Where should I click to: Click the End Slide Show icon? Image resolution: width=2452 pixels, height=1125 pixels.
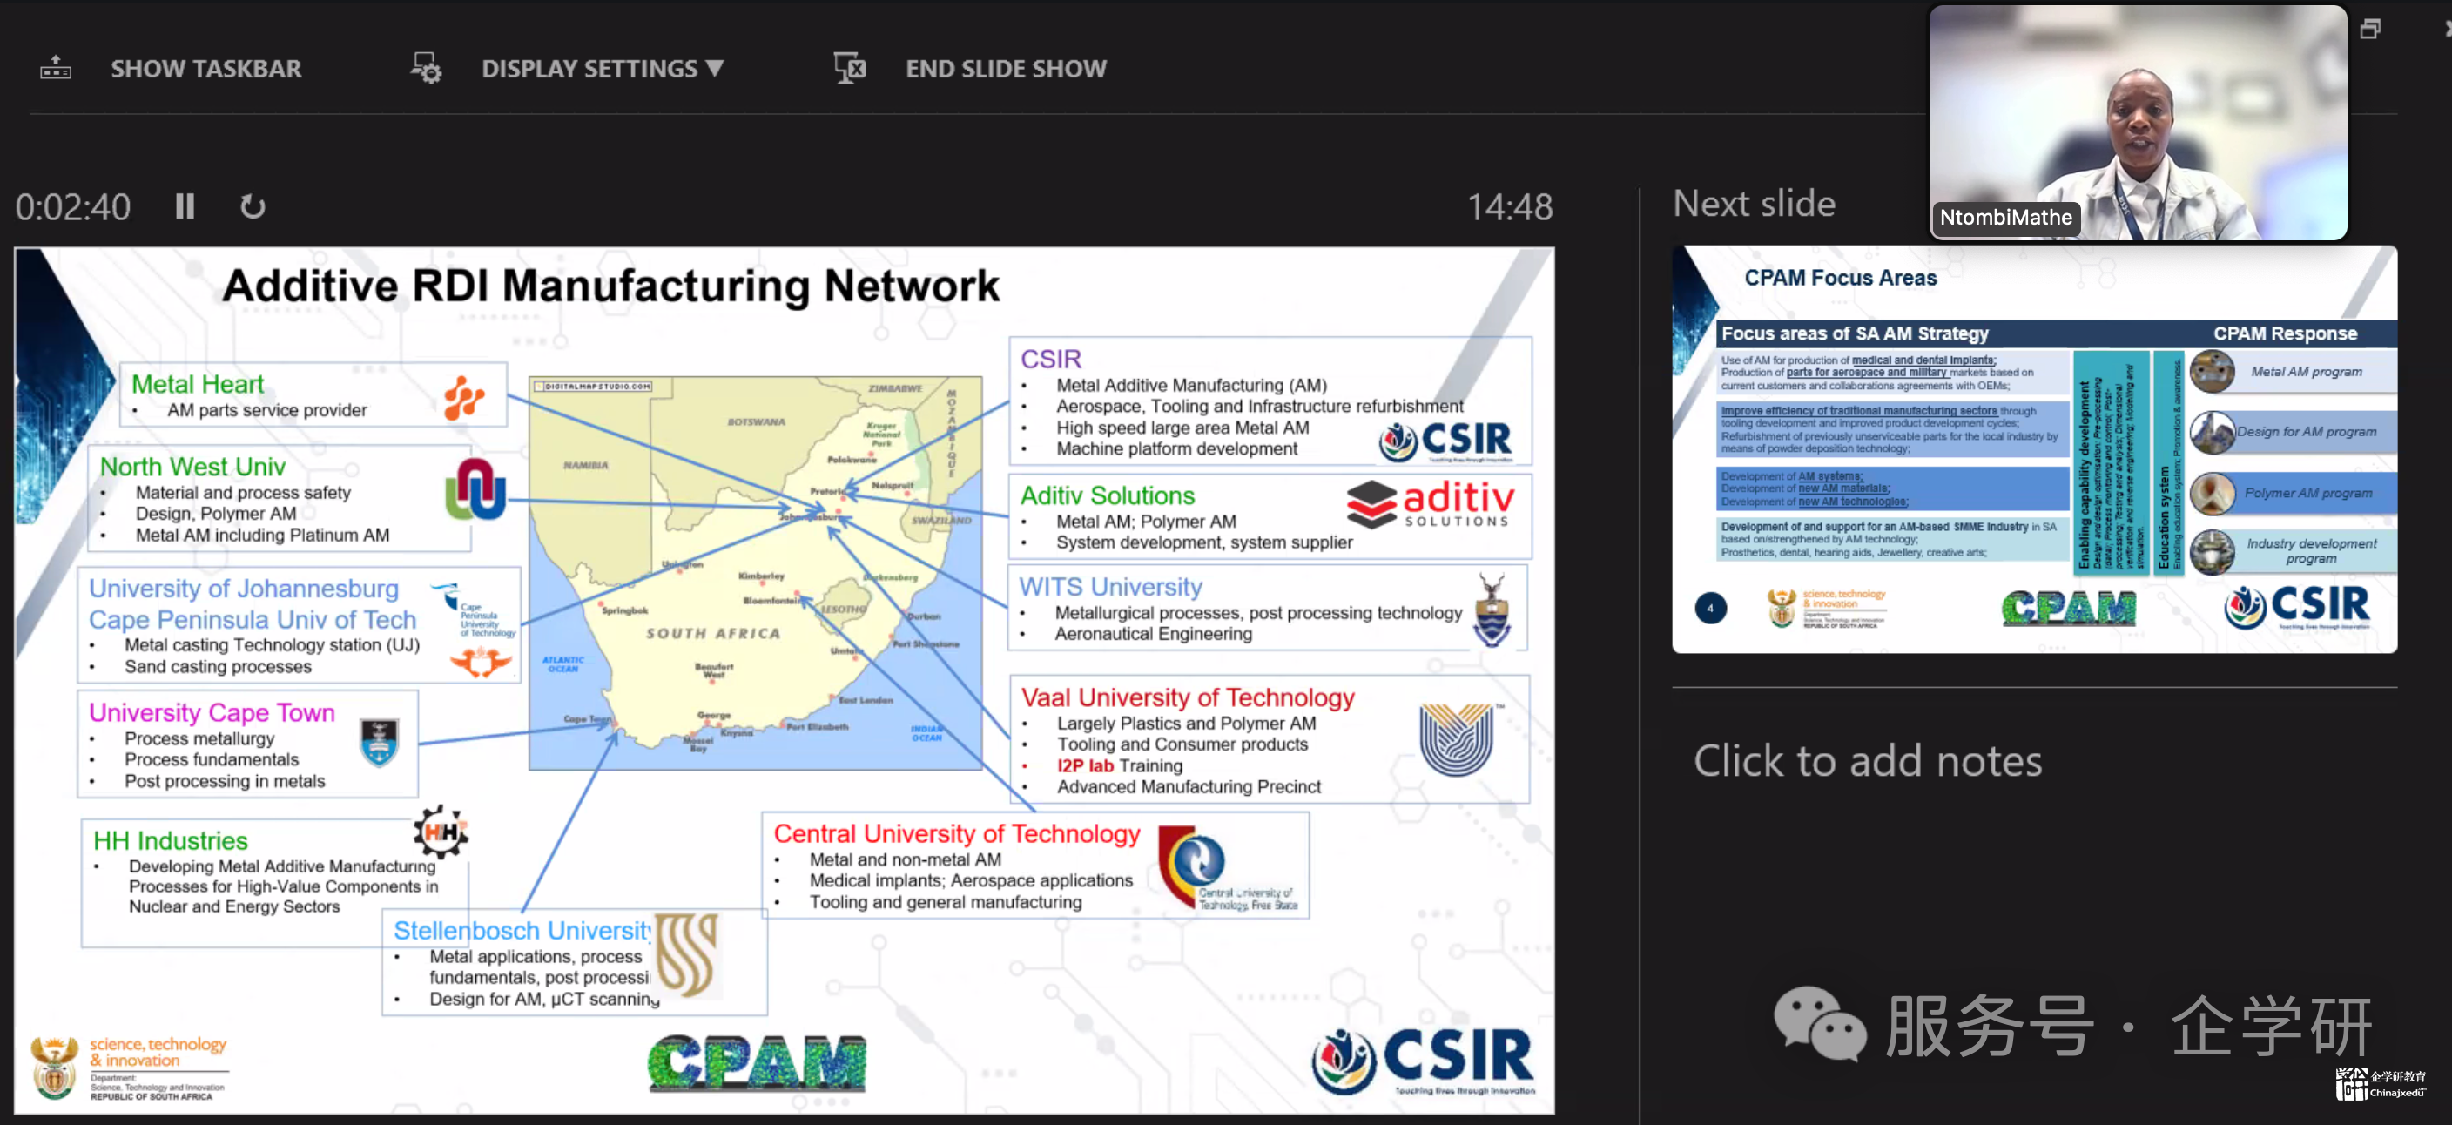849,69
